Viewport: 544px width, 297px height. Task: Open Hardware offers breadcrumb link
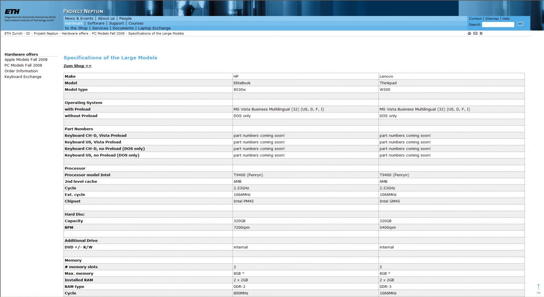point(75,33)
